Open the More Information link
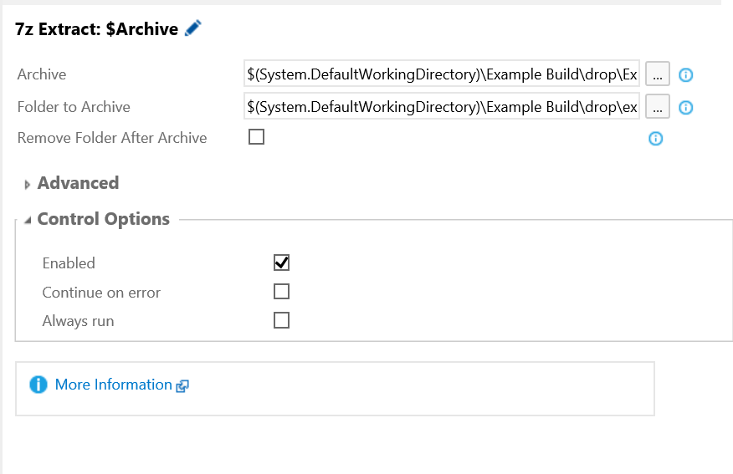Image resolution: width=733 pixels, height=474 pixels. [114, 385]
